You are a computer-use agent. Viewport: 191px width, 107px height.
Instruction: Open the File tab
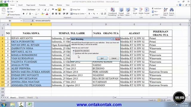point(4,5)
